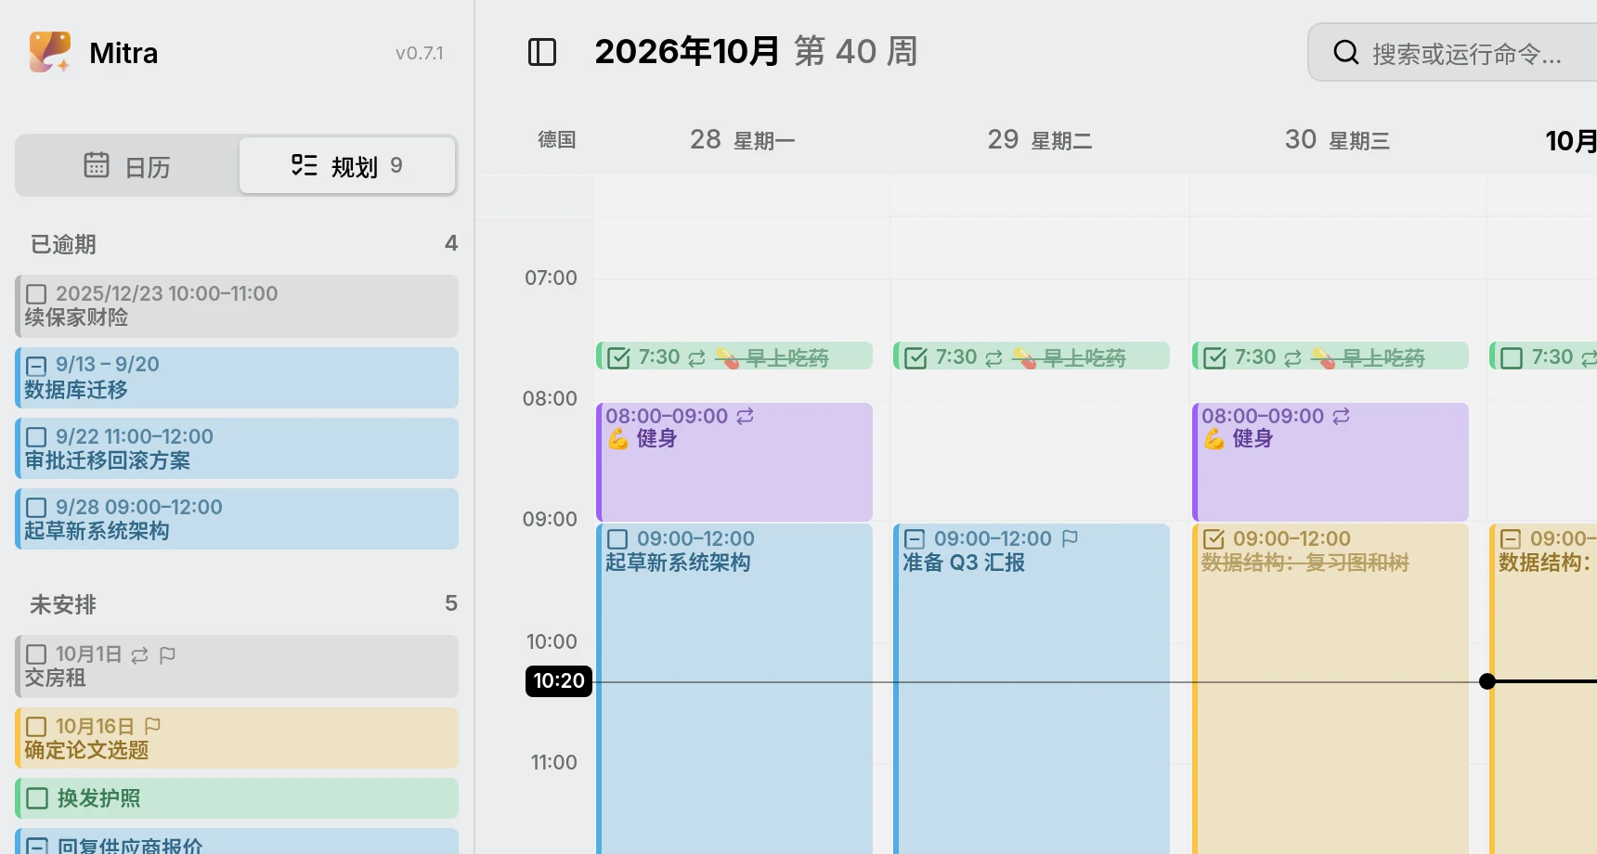The image size is (1597, 854).
Task: Click repeat icon on Monday 健身 event
Action: click(x=746, y=416)
